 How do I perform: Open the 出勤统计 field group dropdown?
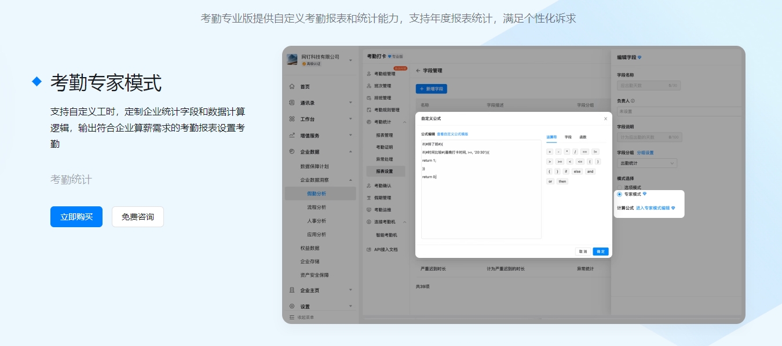click(646, 163)
